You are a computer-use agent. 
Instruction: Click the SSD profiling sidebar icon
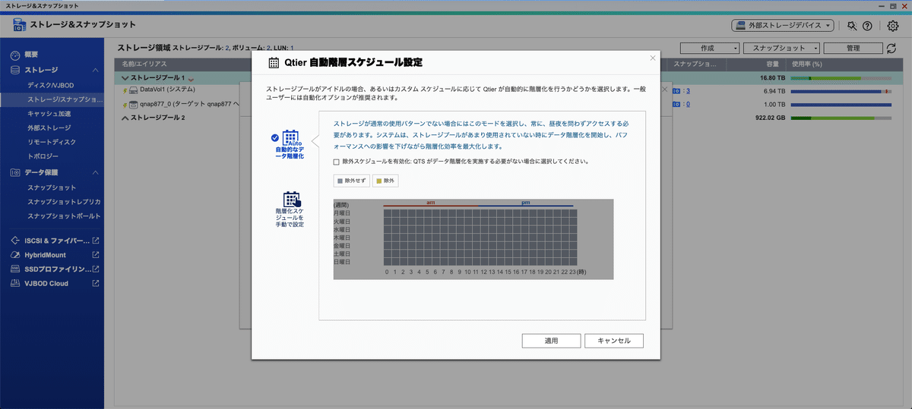click(15, 269)
